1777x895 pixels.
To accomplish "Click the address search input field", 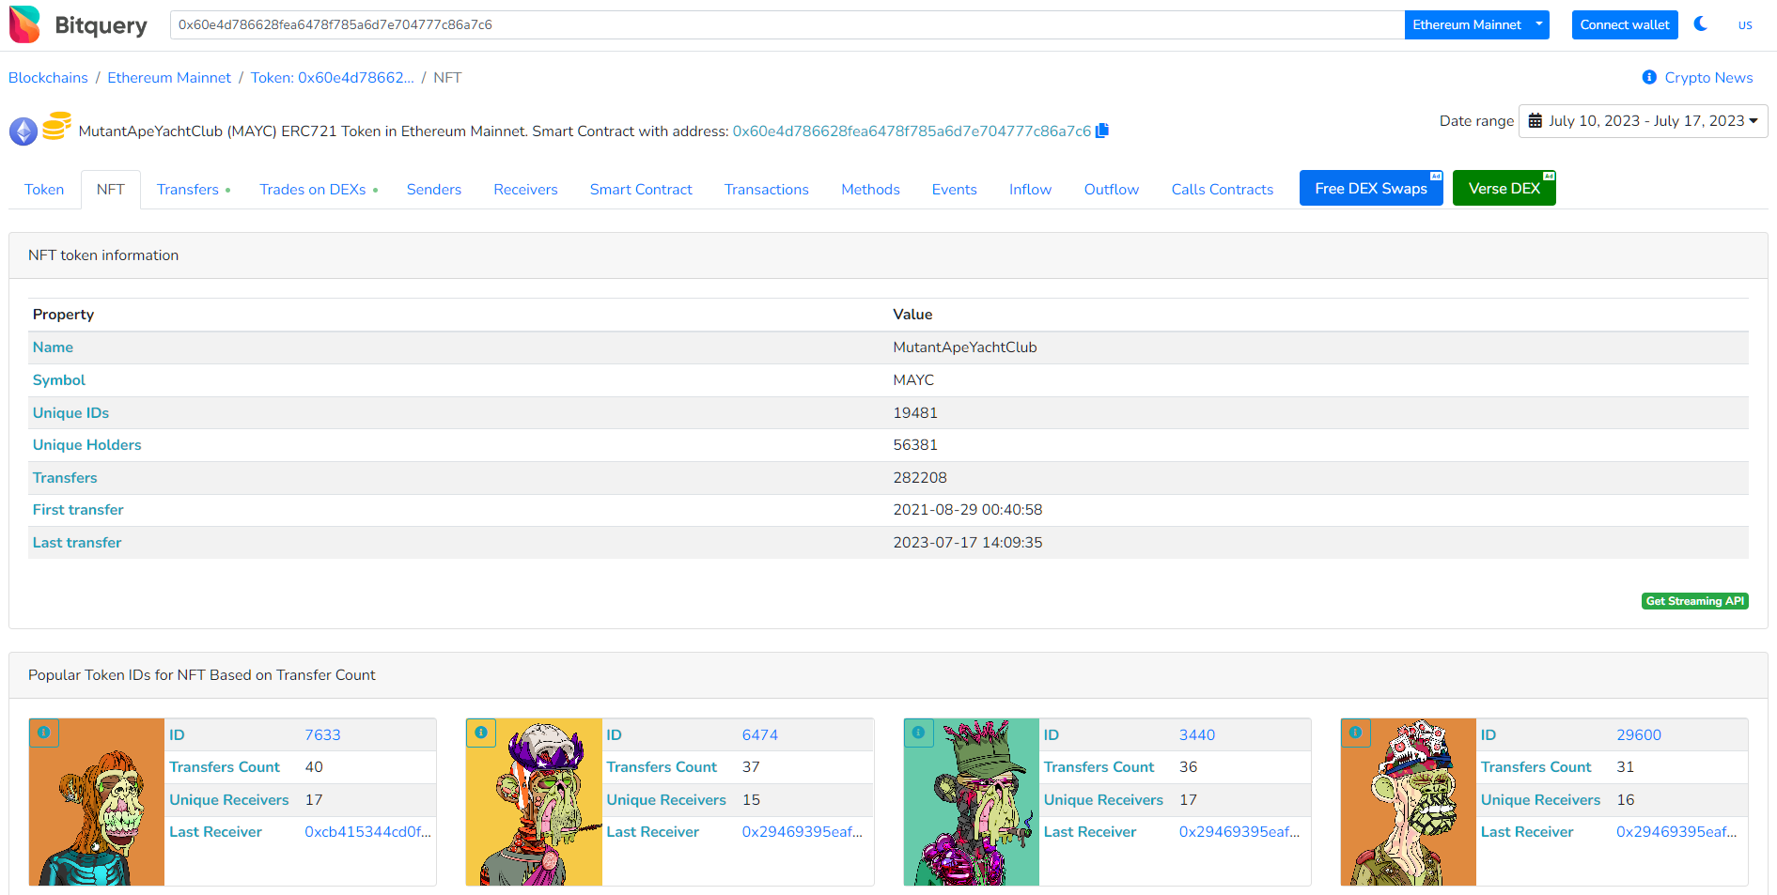I will click(x=787, y=24).
